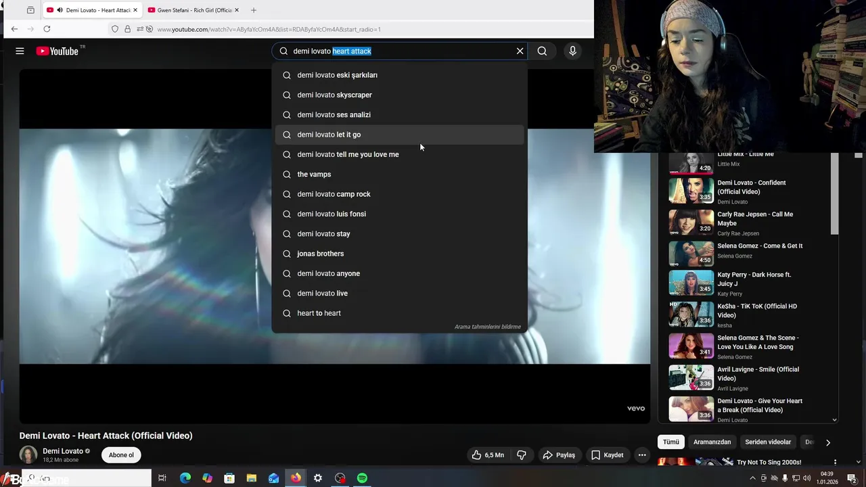Select the 'Tümü' filter chip
The image size is (866, 487).
[670, 442]
